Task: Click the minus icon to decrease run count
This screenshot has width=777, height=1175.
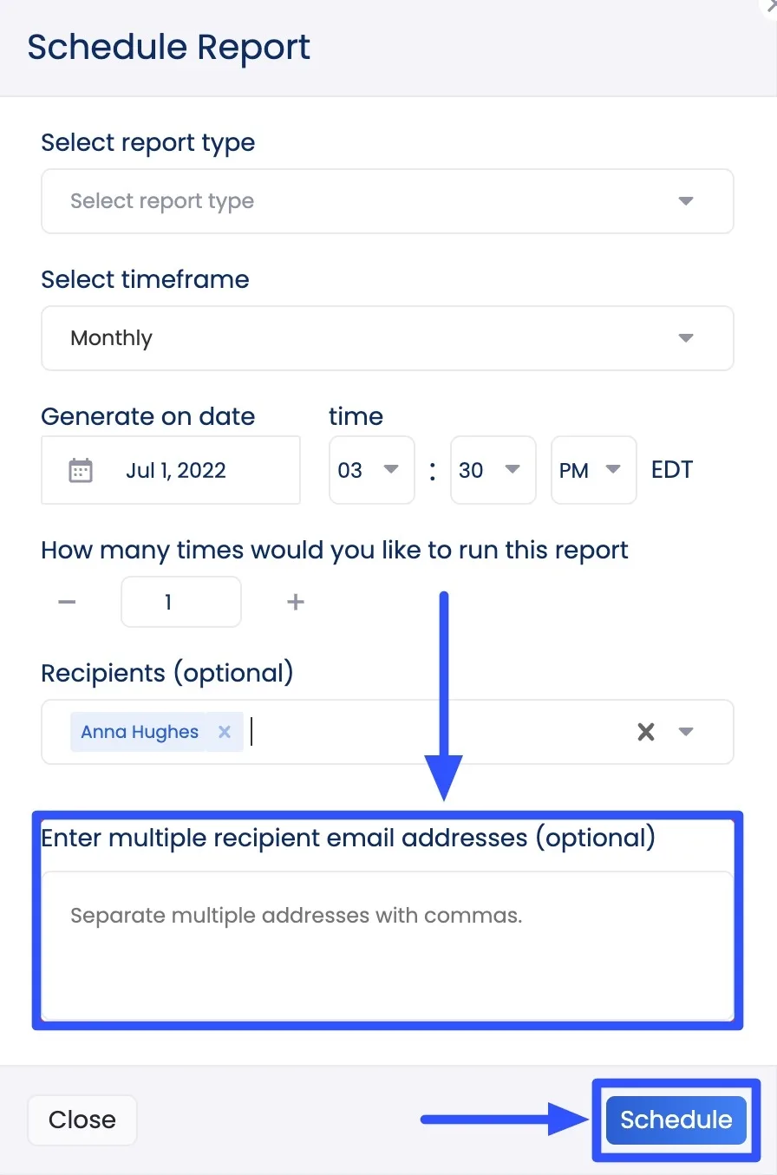Action: [67, 601]
